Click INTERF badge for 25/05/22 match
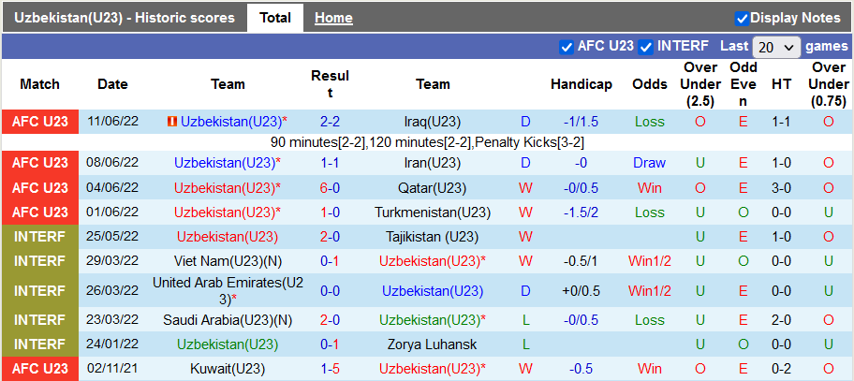Image resolution: width=854 pixels, height=381 pixels. coord(41,237)
